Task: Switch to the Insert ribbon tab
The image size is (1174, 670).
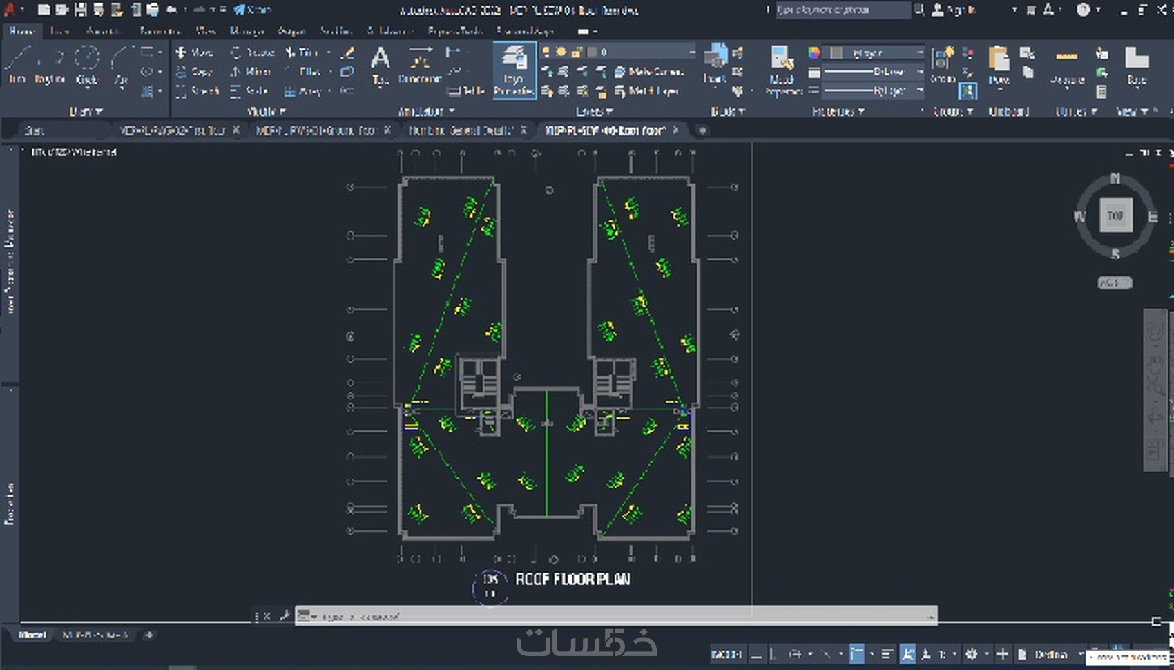Action: [60, 31]
